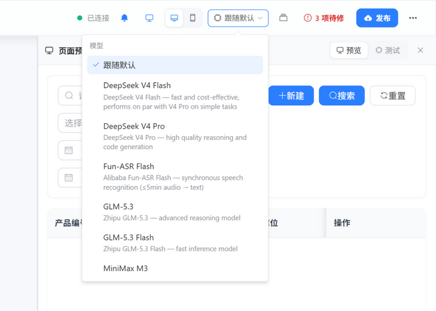
Task: Click the 页面预览 panel monitor icon
Action: pos(49,50)
